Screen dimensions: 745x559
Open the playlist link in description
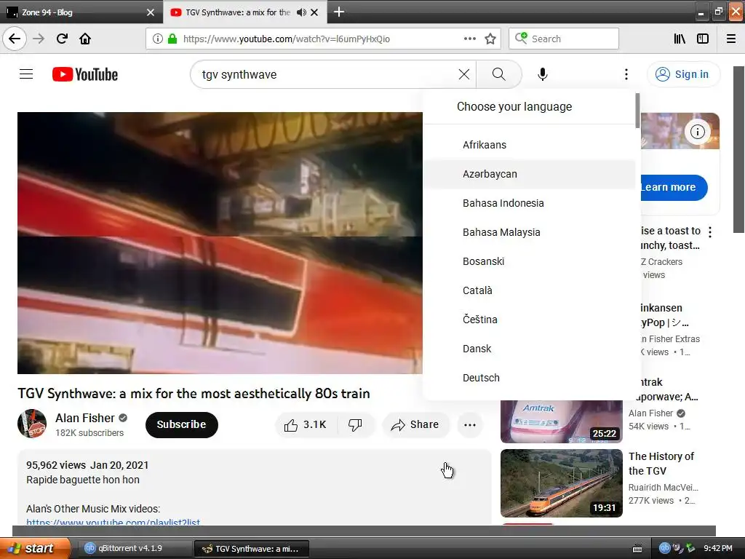point(113,522)
